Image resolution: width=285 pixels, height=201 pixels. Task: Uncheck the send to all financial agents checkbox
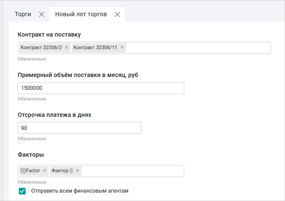click(22, 191)
